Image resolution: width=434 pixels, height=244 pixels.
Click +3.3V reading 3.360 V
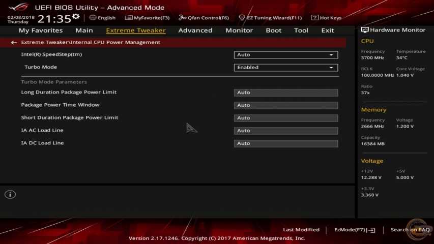[370, 195]
